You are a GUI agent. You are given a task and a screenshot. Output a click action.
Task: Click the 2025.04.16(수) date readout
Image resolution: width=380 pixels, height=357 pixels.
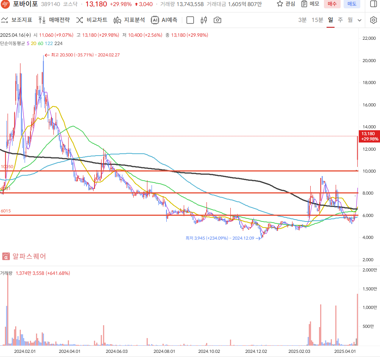coord(16,35)
